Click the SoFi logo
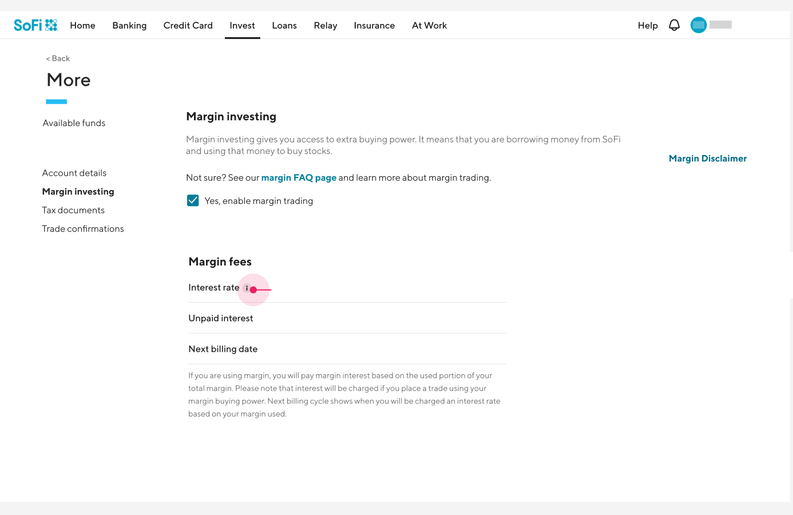 35,25
